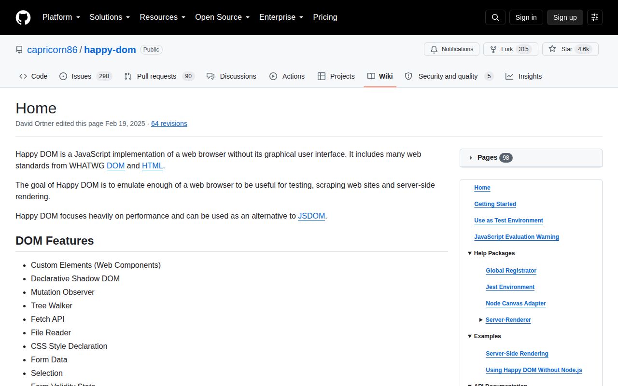Click the Mutation Observer list item
The image size is (618, 386).
(63, 292)
